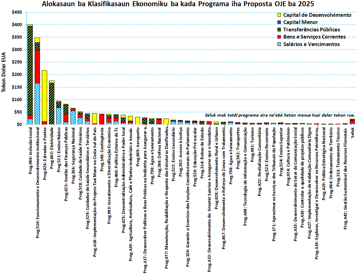Click the yellow Prog.809 Aeroporto bar

pyautogui.click(x=137, y=121)
